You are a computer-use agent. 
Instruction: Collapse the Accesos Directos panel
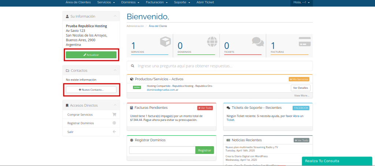click(115, 105)
